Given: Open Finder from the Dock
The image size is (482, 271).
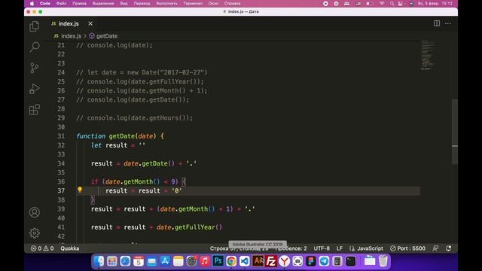Looking at the screenshot, I should (x=99, y=261).
